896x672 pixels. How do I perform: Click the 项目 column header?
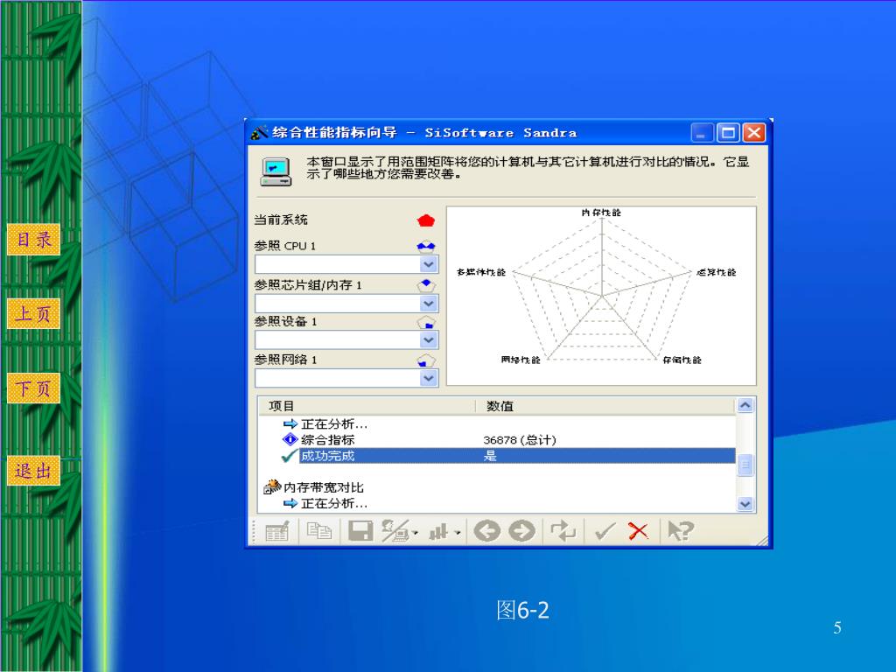(367, 406)
